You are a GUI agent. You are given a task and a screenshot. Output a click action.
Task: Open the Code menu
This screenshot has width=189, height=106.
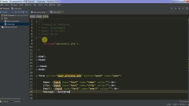(x=21, y=5)
